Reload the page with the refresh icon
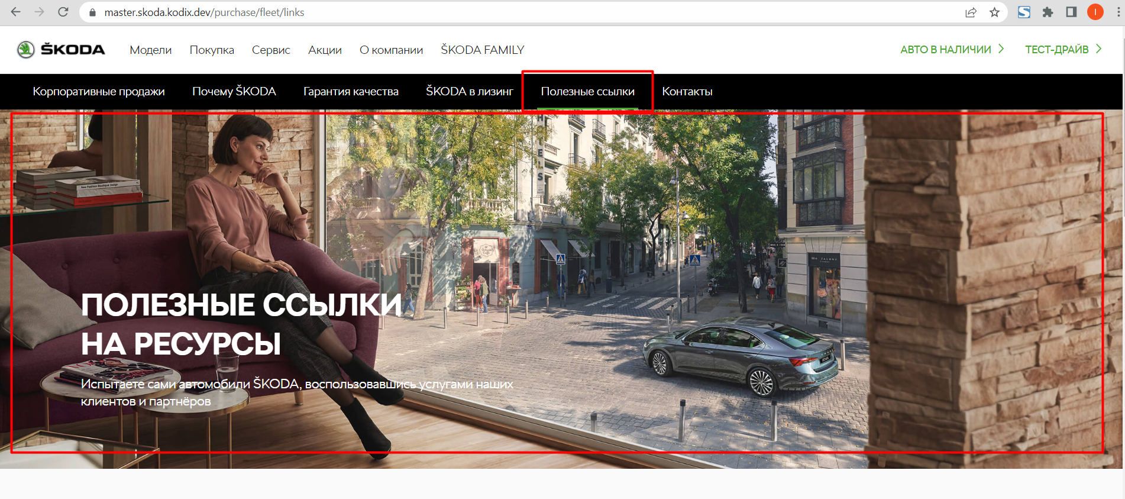Screen dimensions: 1125x499 tap(63, 12)
